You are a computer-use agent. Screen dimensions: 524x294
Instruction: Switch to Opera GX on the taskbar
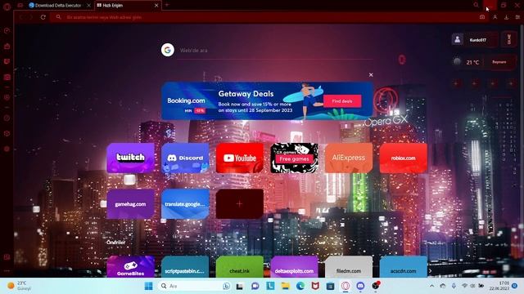tap(346, 286)
